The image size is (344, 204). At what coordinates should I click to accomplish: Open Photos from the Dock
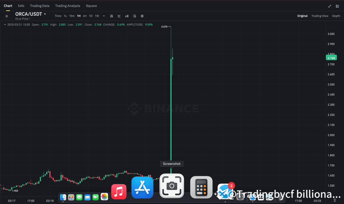(105, 197)
